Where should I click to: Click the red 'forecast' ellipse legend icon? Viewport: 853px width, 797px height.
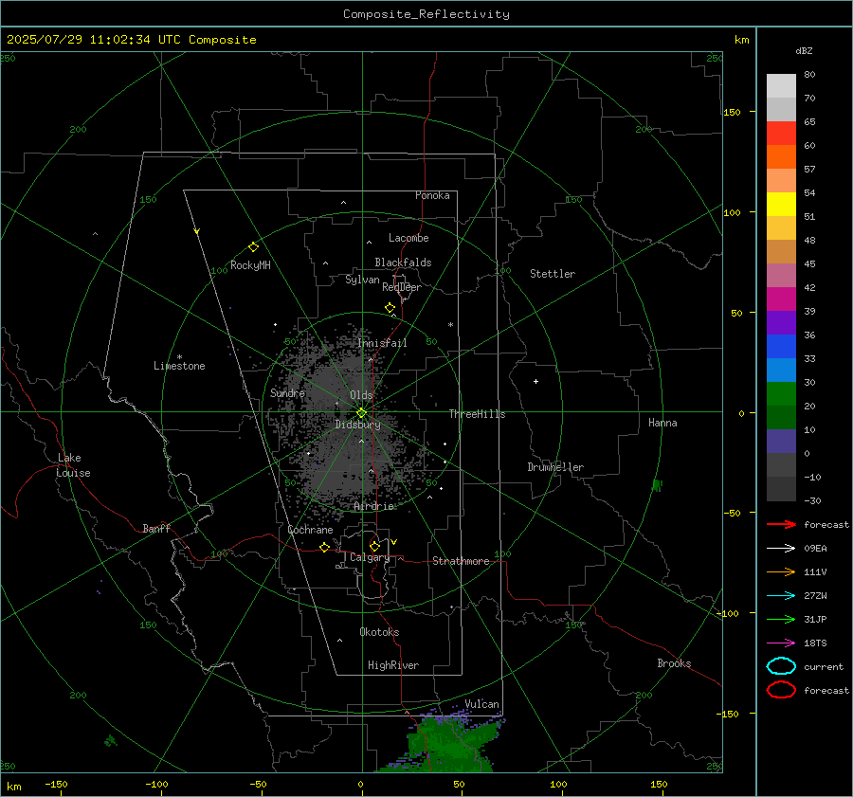[781, 690]
